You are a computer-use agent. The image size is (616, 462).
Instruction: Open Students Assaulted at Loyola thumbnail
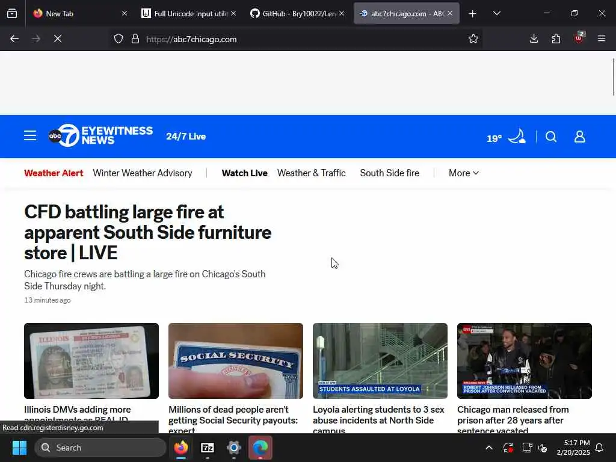pos(380,361)
